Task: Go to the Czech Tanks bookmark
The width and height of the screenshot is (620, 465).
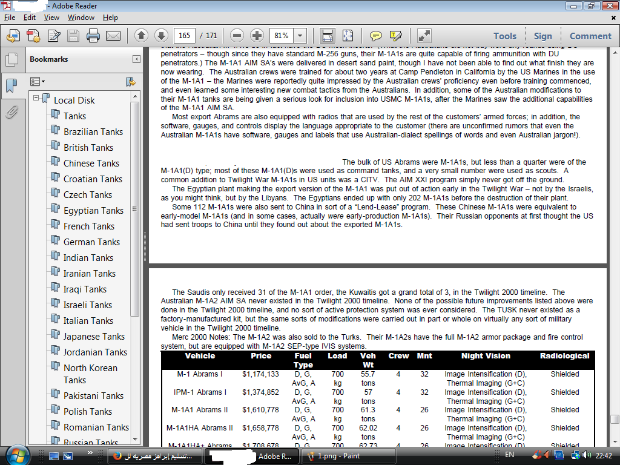Action: [88, 195]
